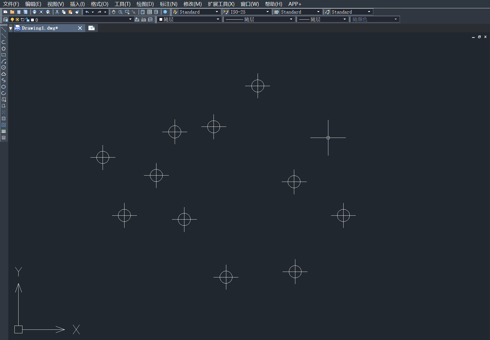
Task: Click the Copy icon
Action: tap(64, 12)
